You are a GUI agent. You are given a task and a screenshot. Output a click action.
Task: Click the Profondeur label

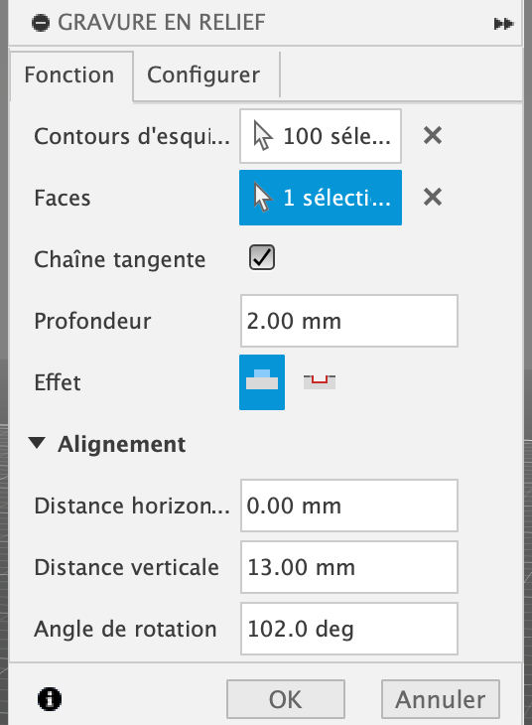tap(92, 321)
